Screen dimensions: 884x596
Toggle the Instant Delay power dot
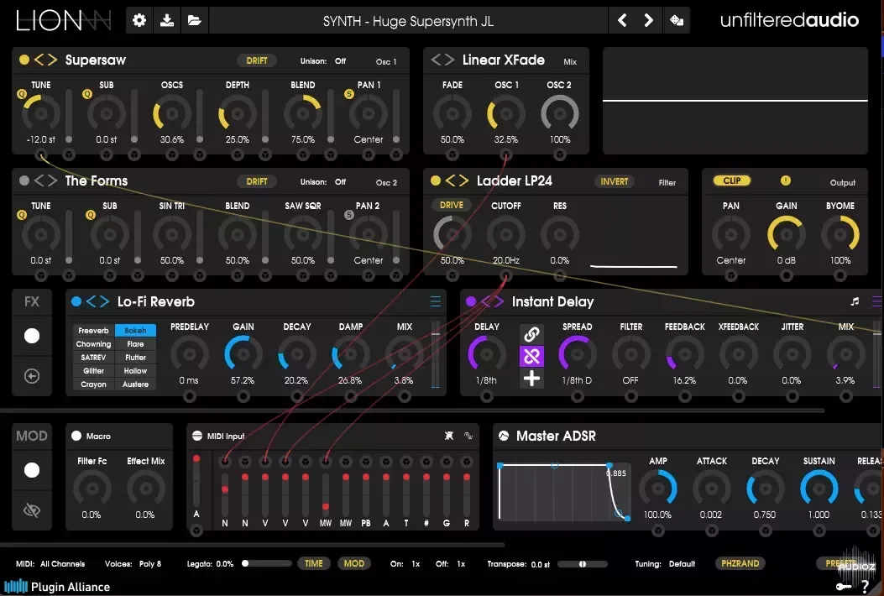[471, 301]
